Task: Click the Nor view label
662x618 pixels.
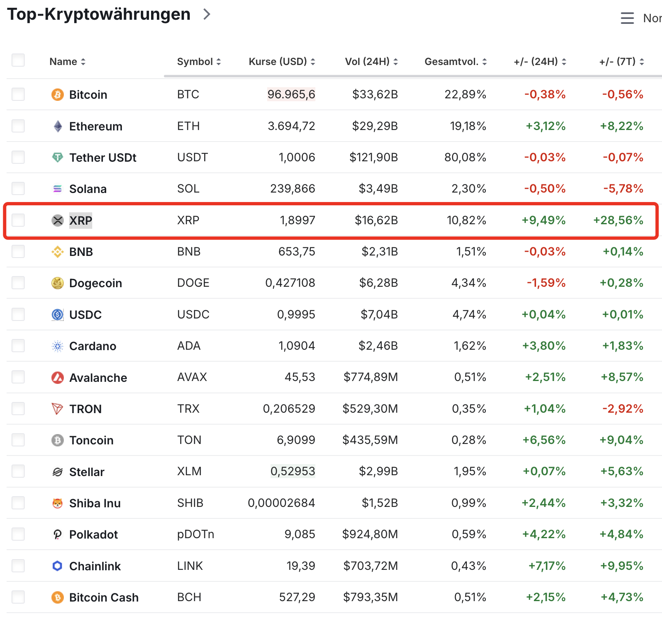Action: pyautogui.click(x=653, y=18)
